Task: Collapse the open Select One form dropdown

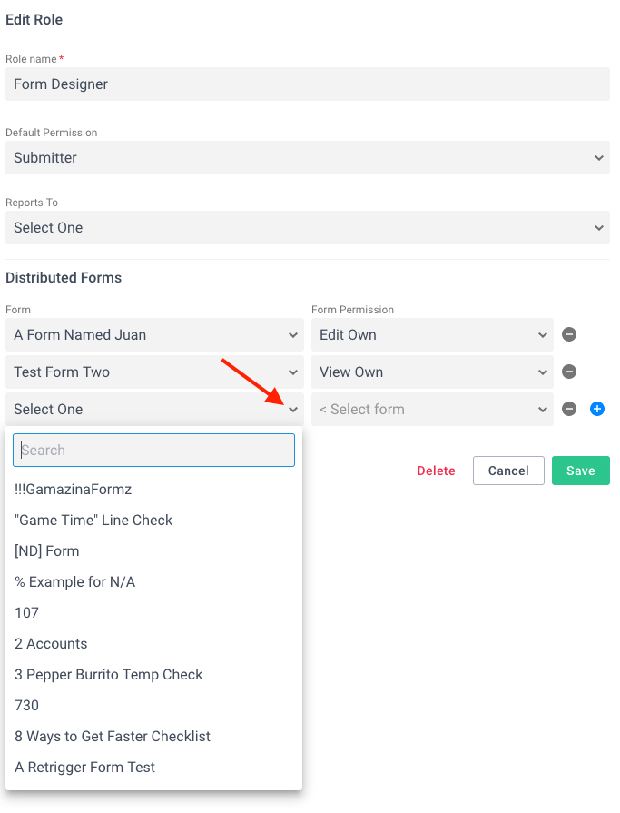Action: click(x=154, y=410)
